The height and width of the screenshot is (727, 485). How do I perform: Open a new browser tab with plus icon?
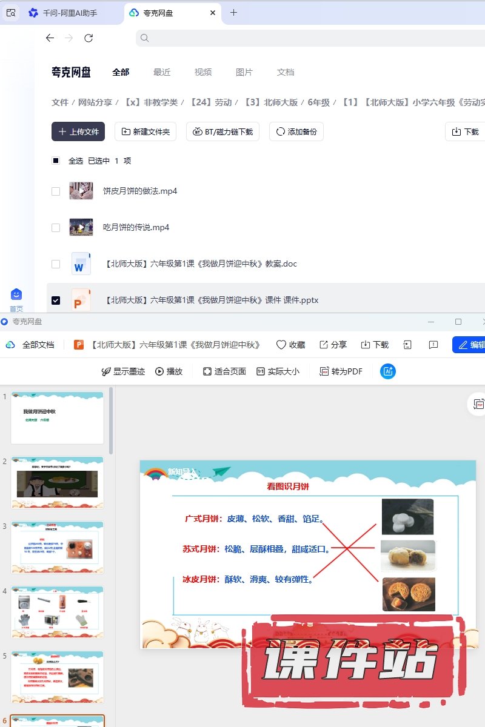coord(233,13)
